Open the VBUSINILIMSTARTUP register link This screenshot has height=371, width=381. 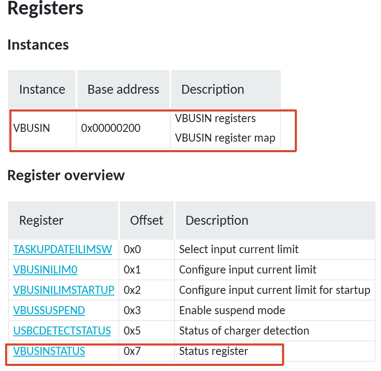64,290
